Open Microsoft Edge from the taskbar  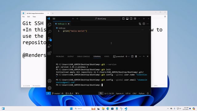click(x=108, y=109)
